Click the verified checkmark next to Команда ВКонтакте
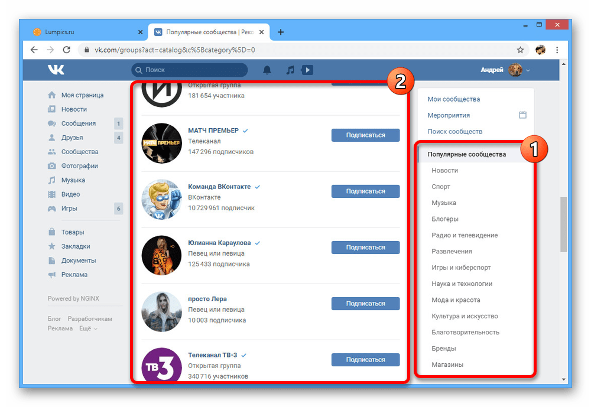 pyautogui.click(x=258, y=187)
